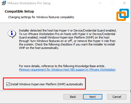Click the VMware Workstation Pro Setup title text
This screenshot has width=131, height=104.
coord(29,3)
